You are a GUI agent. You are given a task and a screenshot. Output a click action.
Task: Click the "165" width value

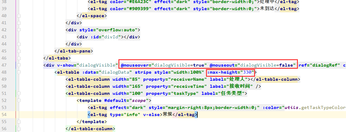pyautogui.click(x=136, y=86)
